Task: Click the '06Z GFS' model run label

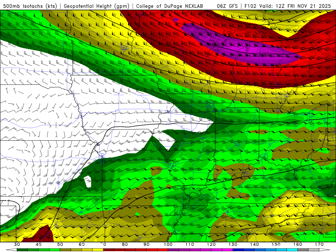Action: 227,6
